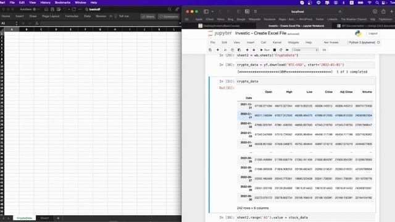The image size is (395, 222).
Task: Open Excel quick access more options ellipsis
Action: pyautogui.click(x=80, y=9)
